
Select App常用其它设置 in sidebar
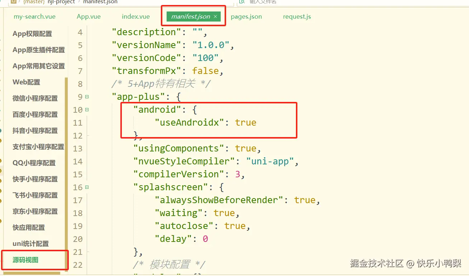tap(39, 66)
